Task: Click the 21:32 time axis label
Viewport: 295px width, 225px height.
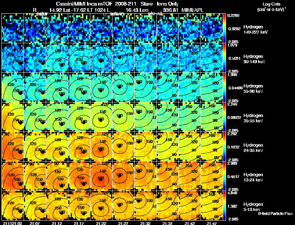Action: [x=145, y=223]
